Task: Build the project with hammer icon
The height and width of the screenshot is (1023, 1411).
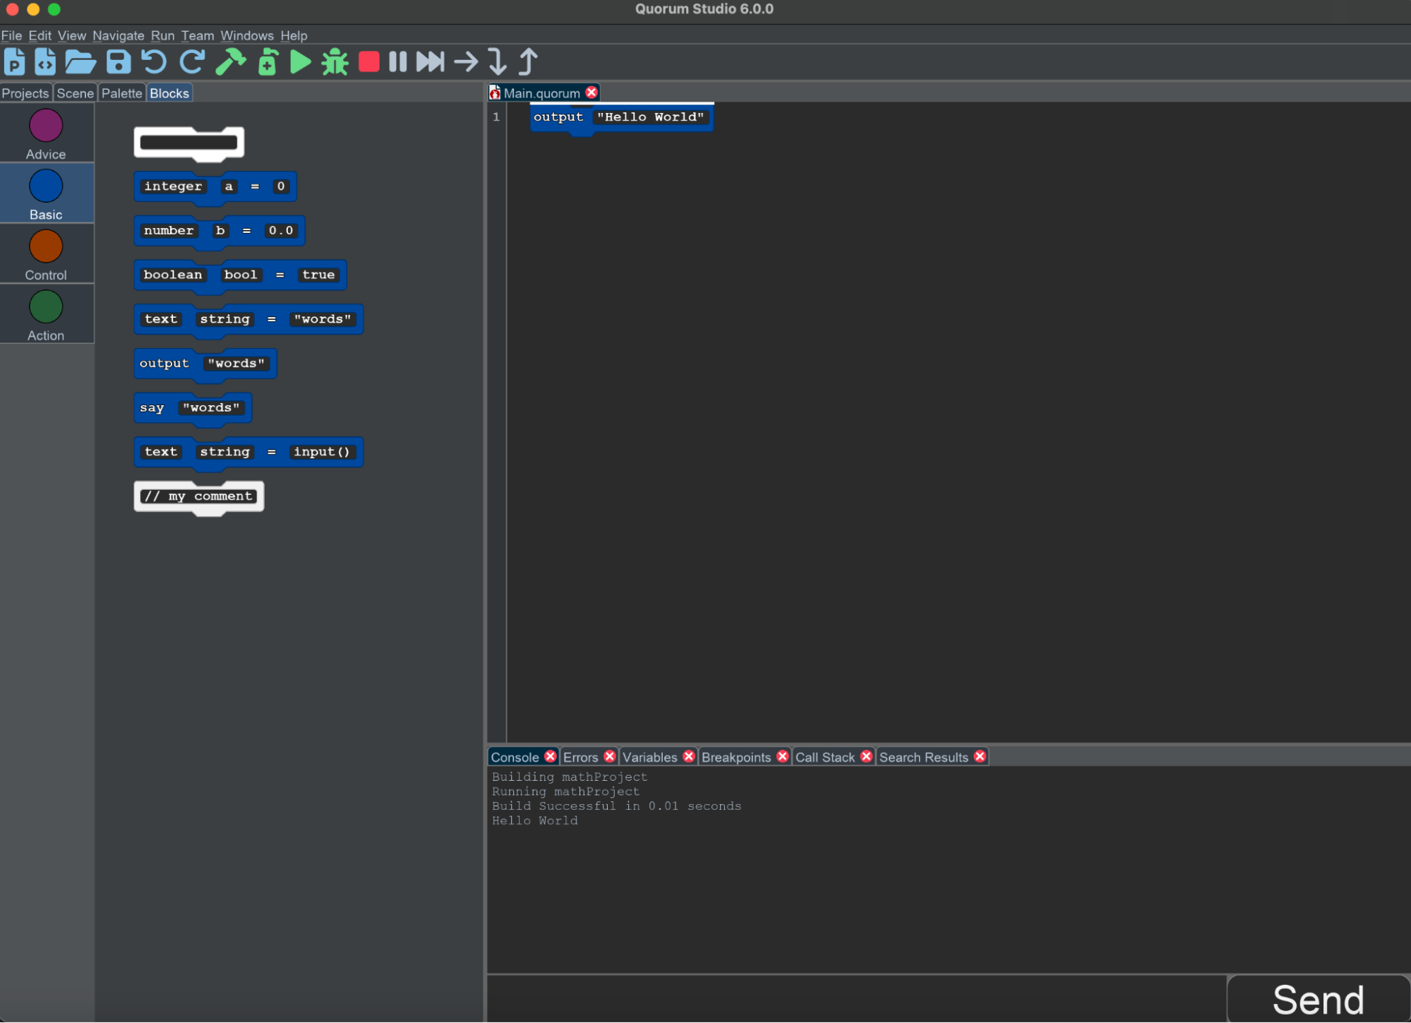Action: coord(230,62)
